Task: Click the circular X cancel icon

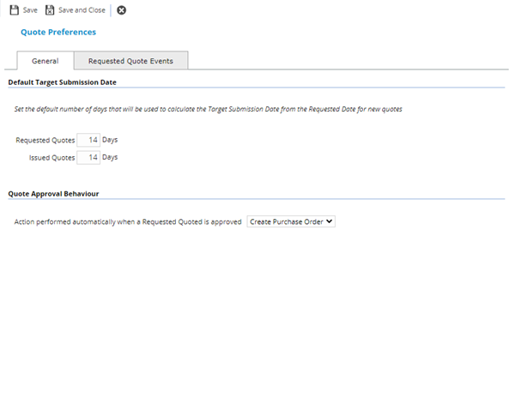Action: (x=121, y=10)
